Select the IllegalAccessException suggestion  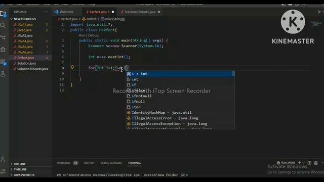click(179, 124)
